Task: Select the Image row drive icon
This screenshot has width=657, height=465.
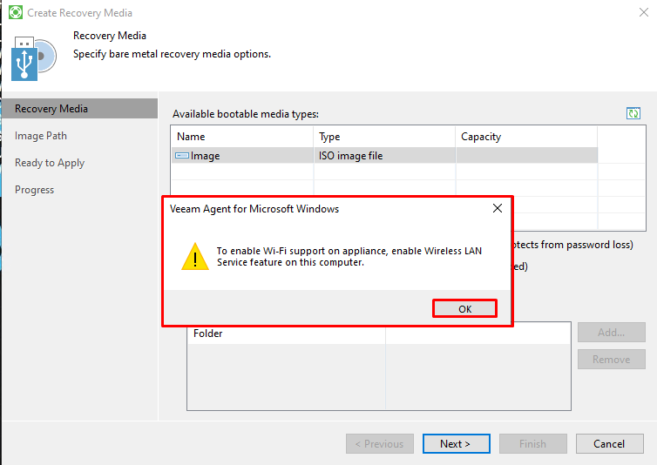Action: (182, 155)
